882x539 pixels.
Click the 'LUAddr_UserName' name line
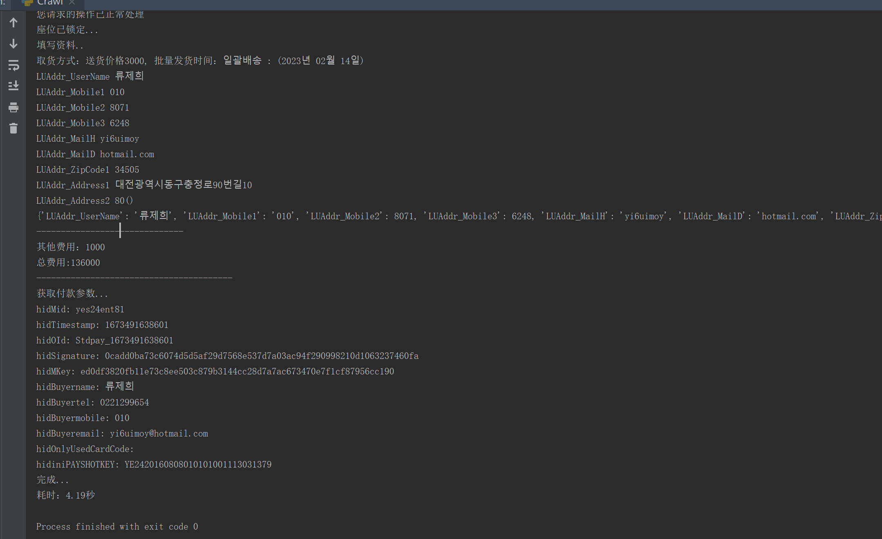click(90, 76)
